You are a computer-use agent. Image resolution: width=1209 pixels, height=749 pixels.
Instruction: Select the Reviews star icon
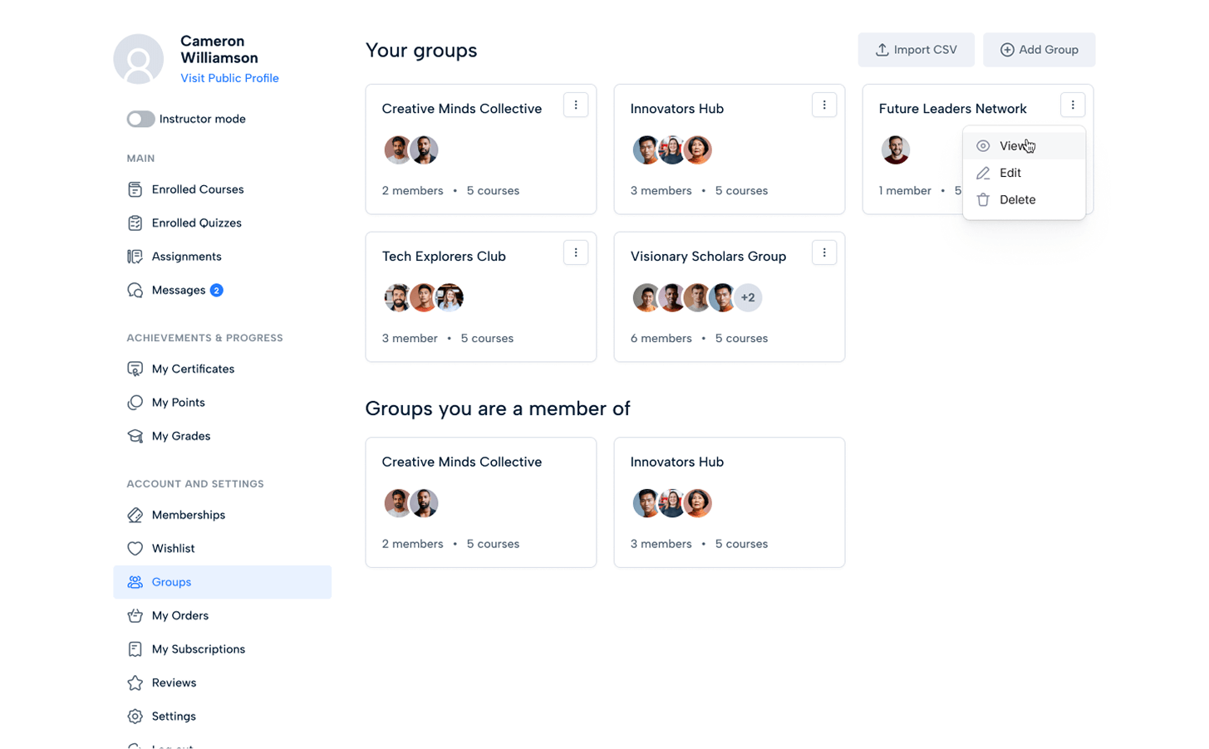[135, 682]
